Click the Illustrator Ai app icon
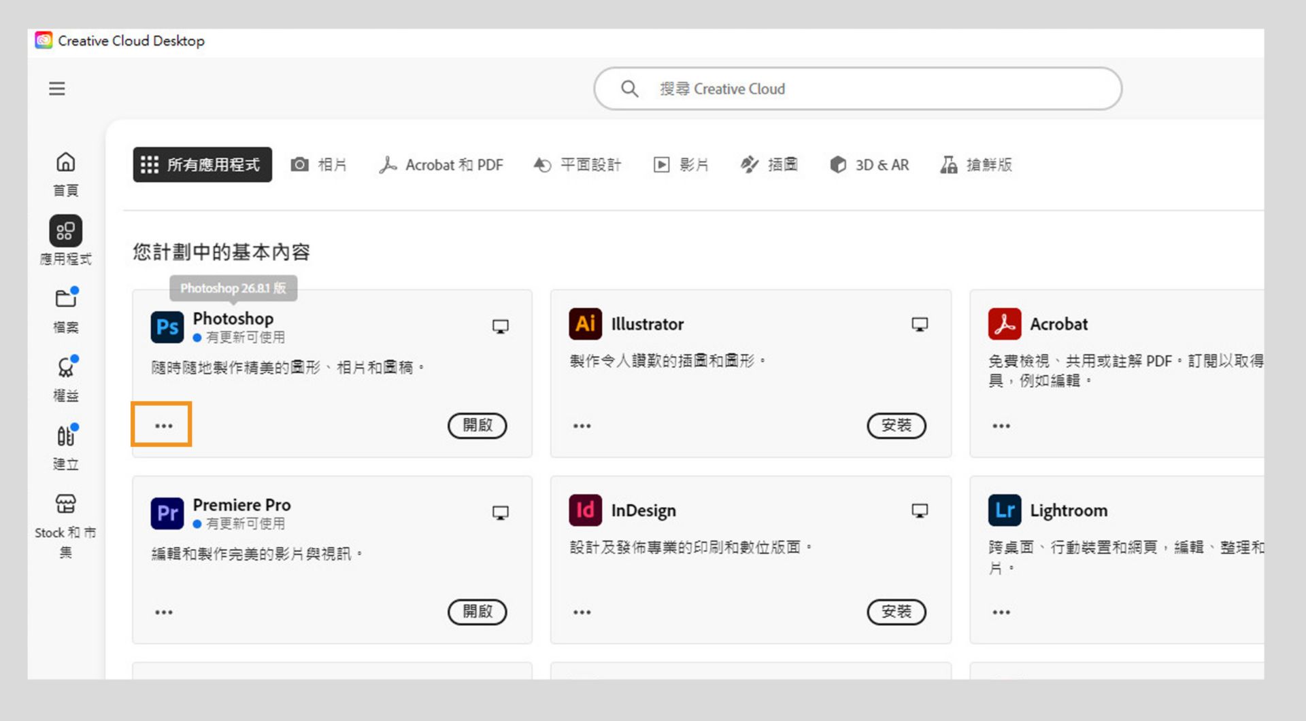1306x721 pixels. pyautogui.click(x=585, y=324)
